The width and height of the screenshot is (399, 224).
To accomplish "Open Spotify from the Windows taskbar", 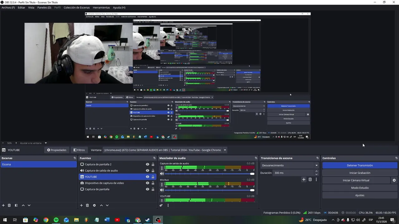I will click(56, 220).
